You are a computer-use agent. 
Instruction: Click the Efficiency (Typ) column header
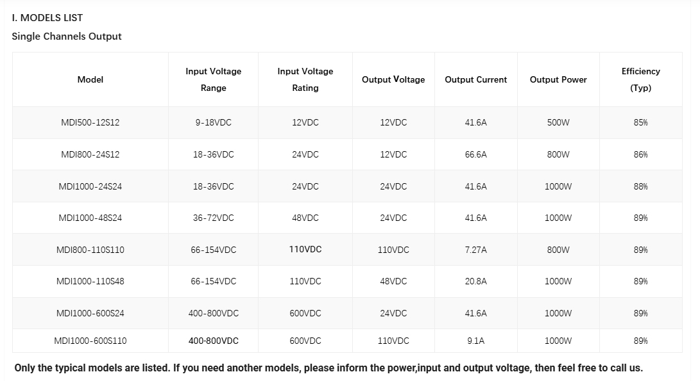640,79
